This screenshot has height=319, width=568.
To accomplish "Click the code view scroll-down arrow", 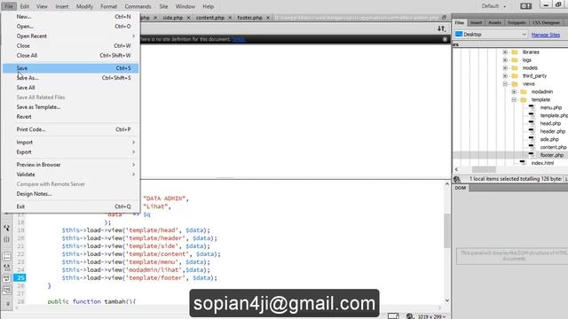I will (x=447, y=300).
